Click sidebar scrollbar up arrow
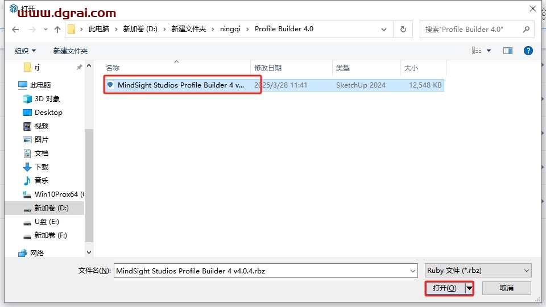This screenshot has height=307, width=546. click(89, 65)
